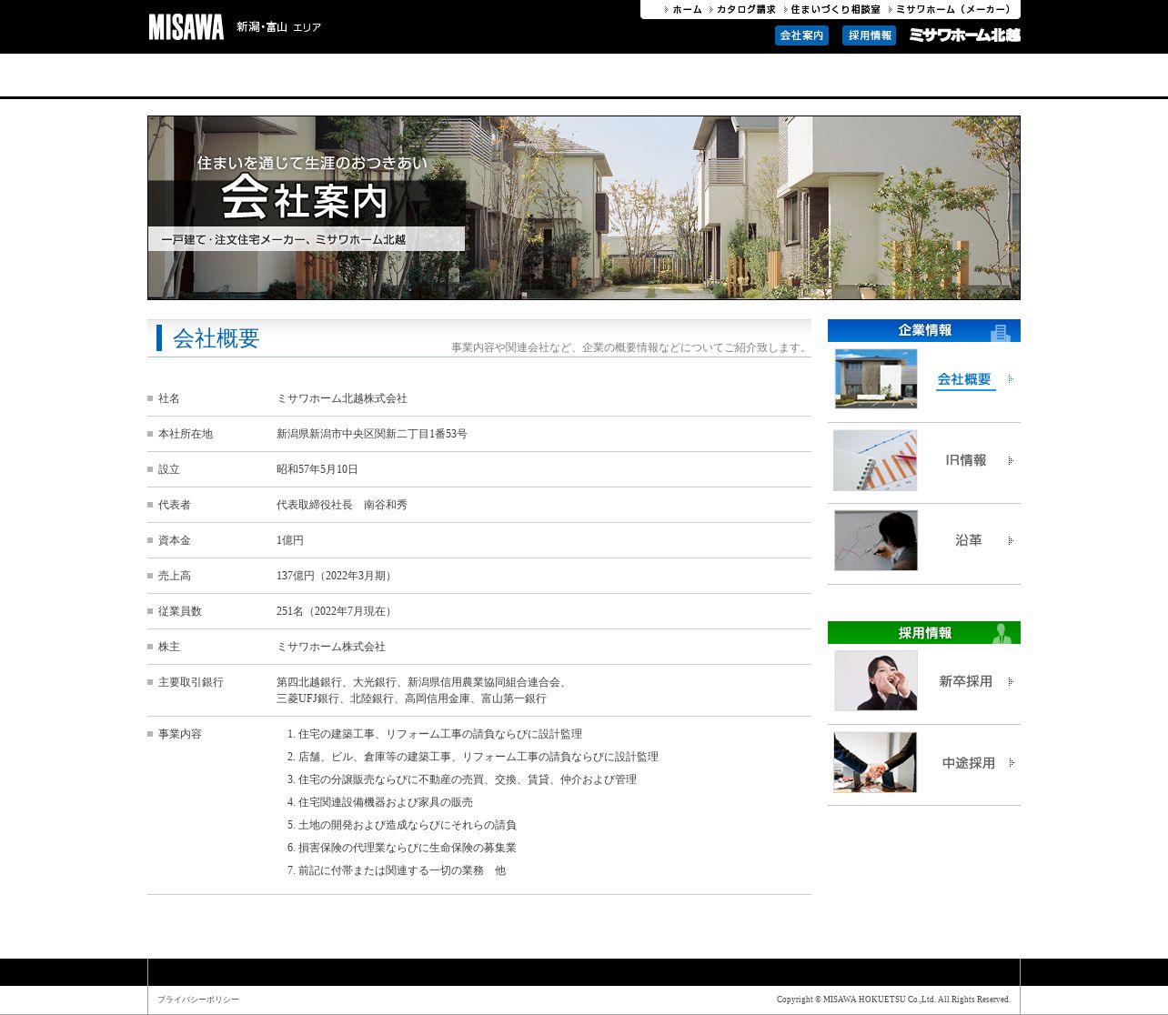Click arrow icon next to IR情報

coord(1010,461)
